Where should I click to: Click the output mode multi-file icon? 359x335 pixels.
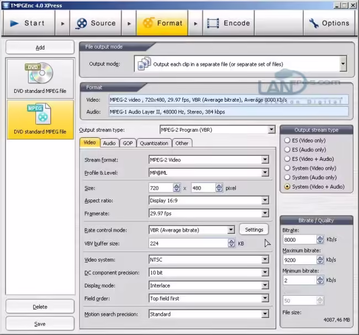[x=144, y=64]
